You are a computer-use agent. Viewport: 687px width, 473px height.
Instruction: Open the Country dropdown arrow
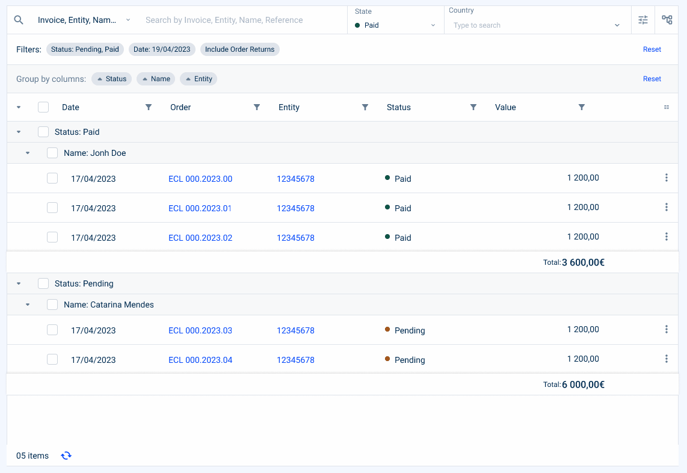pyautogui.click(x=617, y=25)
